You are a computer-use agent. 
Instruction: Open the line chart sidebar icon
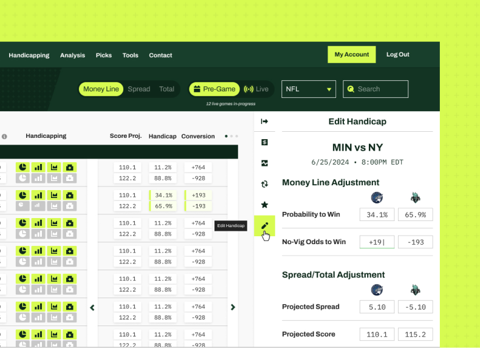point(264,163)
